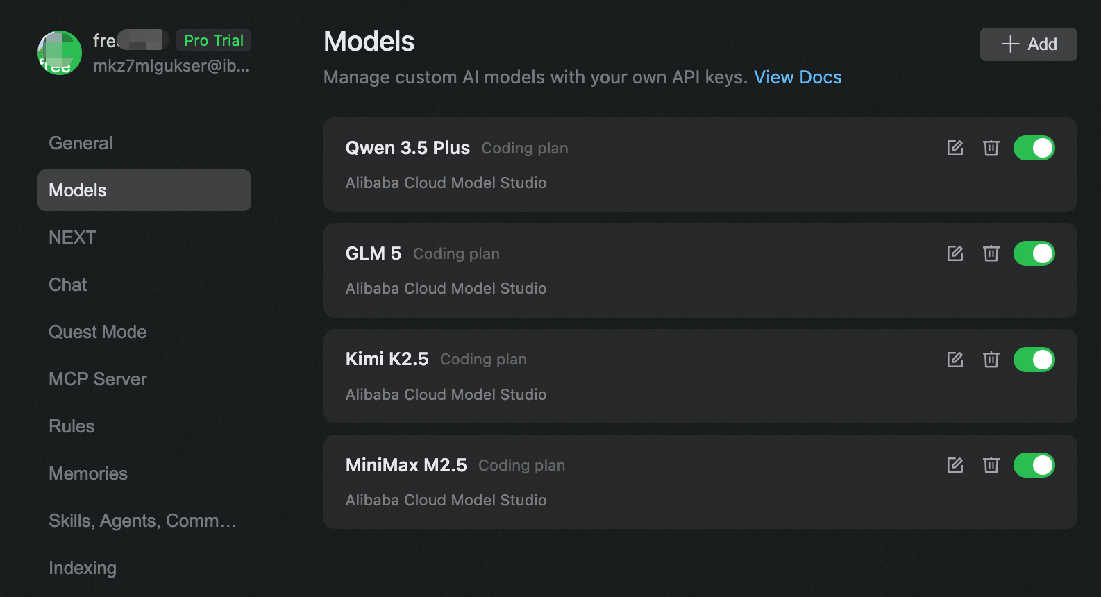
Task: Click the user profile avatar
Action: coord(60,53)
